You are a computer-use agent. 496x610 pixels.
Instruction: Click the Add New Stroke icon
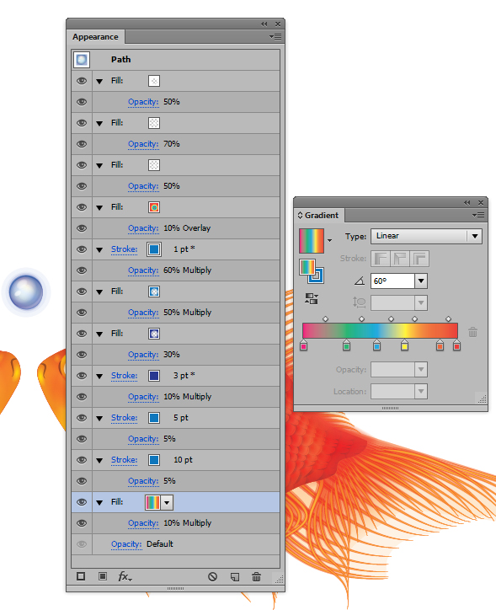81,576
